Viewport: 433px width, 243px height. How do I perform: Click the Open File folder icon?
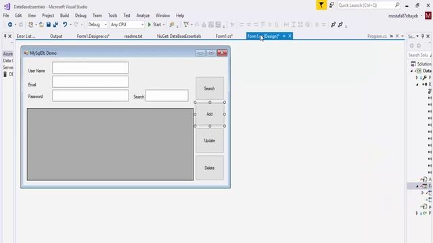click(x=41, y=24)
